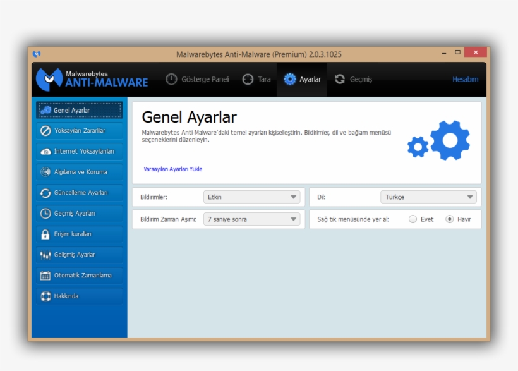Image resolution: width=518 pixels, height=371 pixels.
Task: Open Yoksayılan Zararlılar via its prohibition icon
Action: (x=45, y=130)
